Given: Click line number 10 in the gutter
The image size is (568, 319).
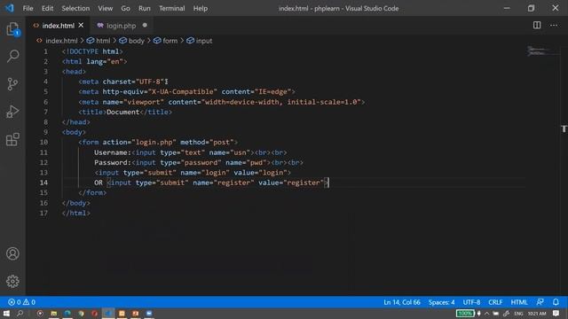Looking at the screenshot, I should pyautogui.click(x=43, y=142).
